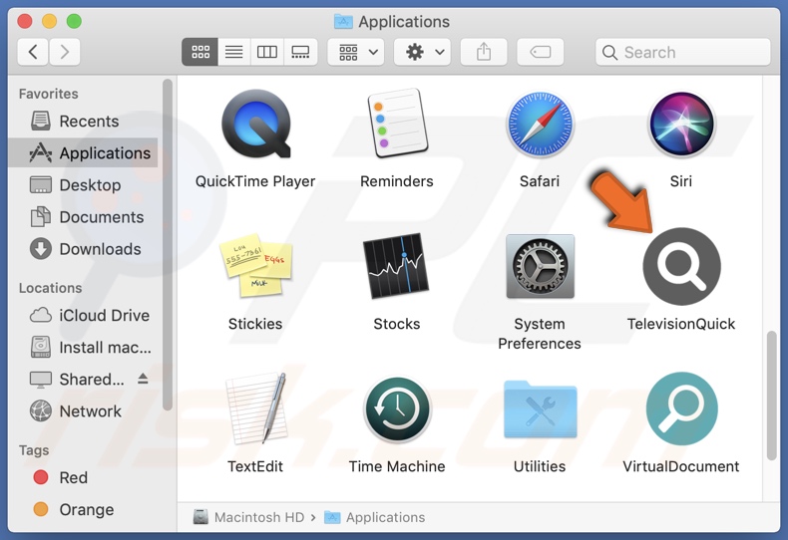Open the Reminders app icon

pos(397,124)
